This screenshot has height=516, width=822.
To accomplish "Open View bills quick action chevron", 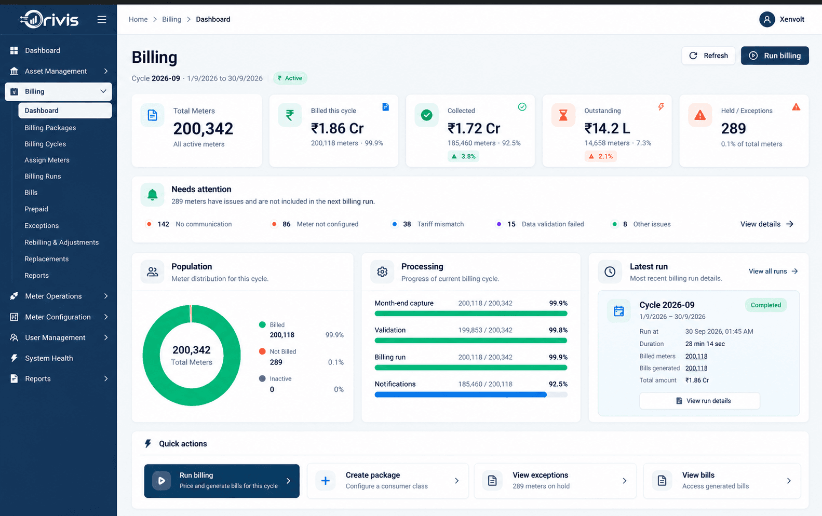I will [x=789, y=481].
